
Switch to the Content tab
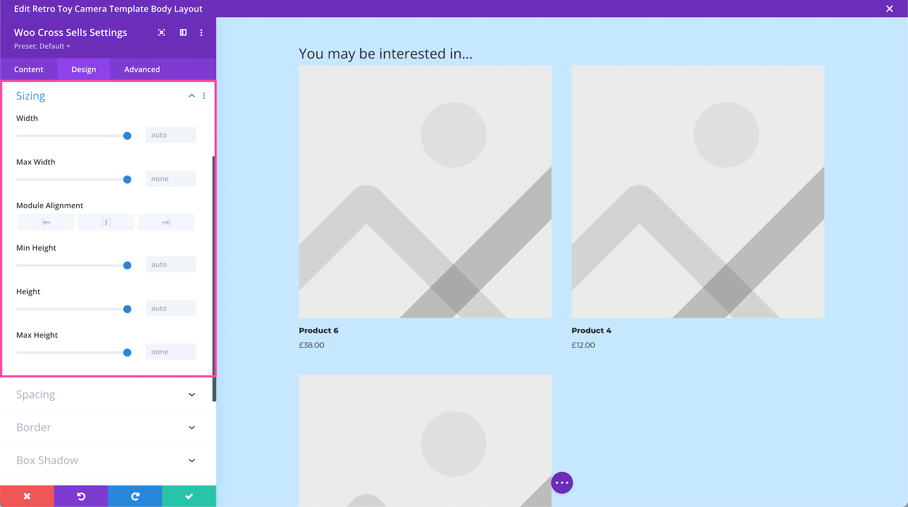pos(29,69)
